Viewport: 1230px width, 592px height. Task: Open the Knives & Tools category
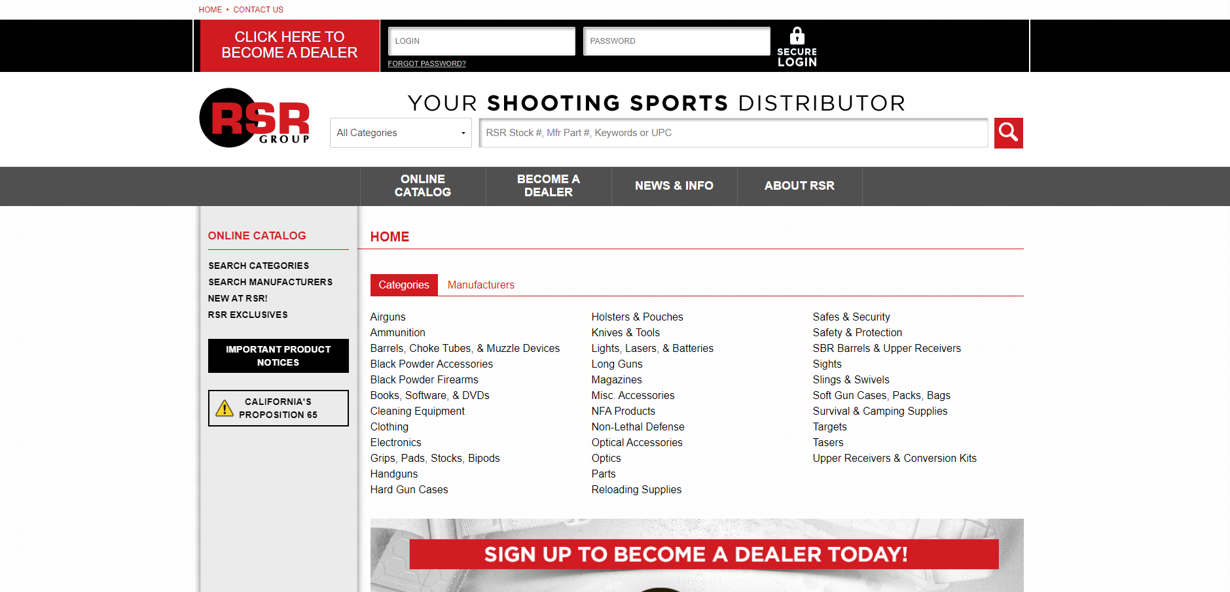click(x=626, y=332)
